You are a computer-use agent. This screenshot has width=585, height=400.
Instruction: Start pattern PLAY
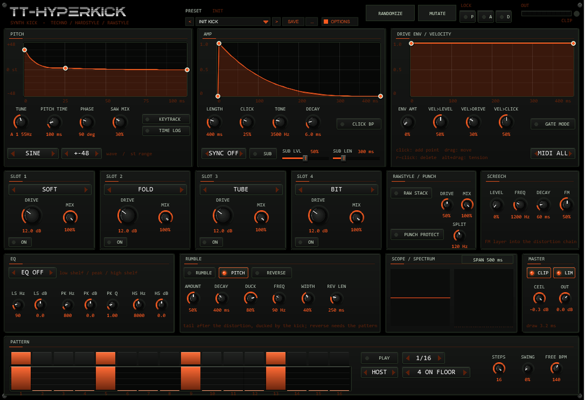coord(379,358)
